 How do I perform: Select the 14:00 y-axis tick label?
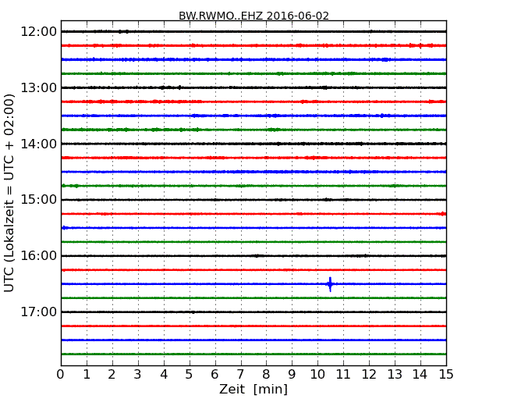[x=39, y=144]
